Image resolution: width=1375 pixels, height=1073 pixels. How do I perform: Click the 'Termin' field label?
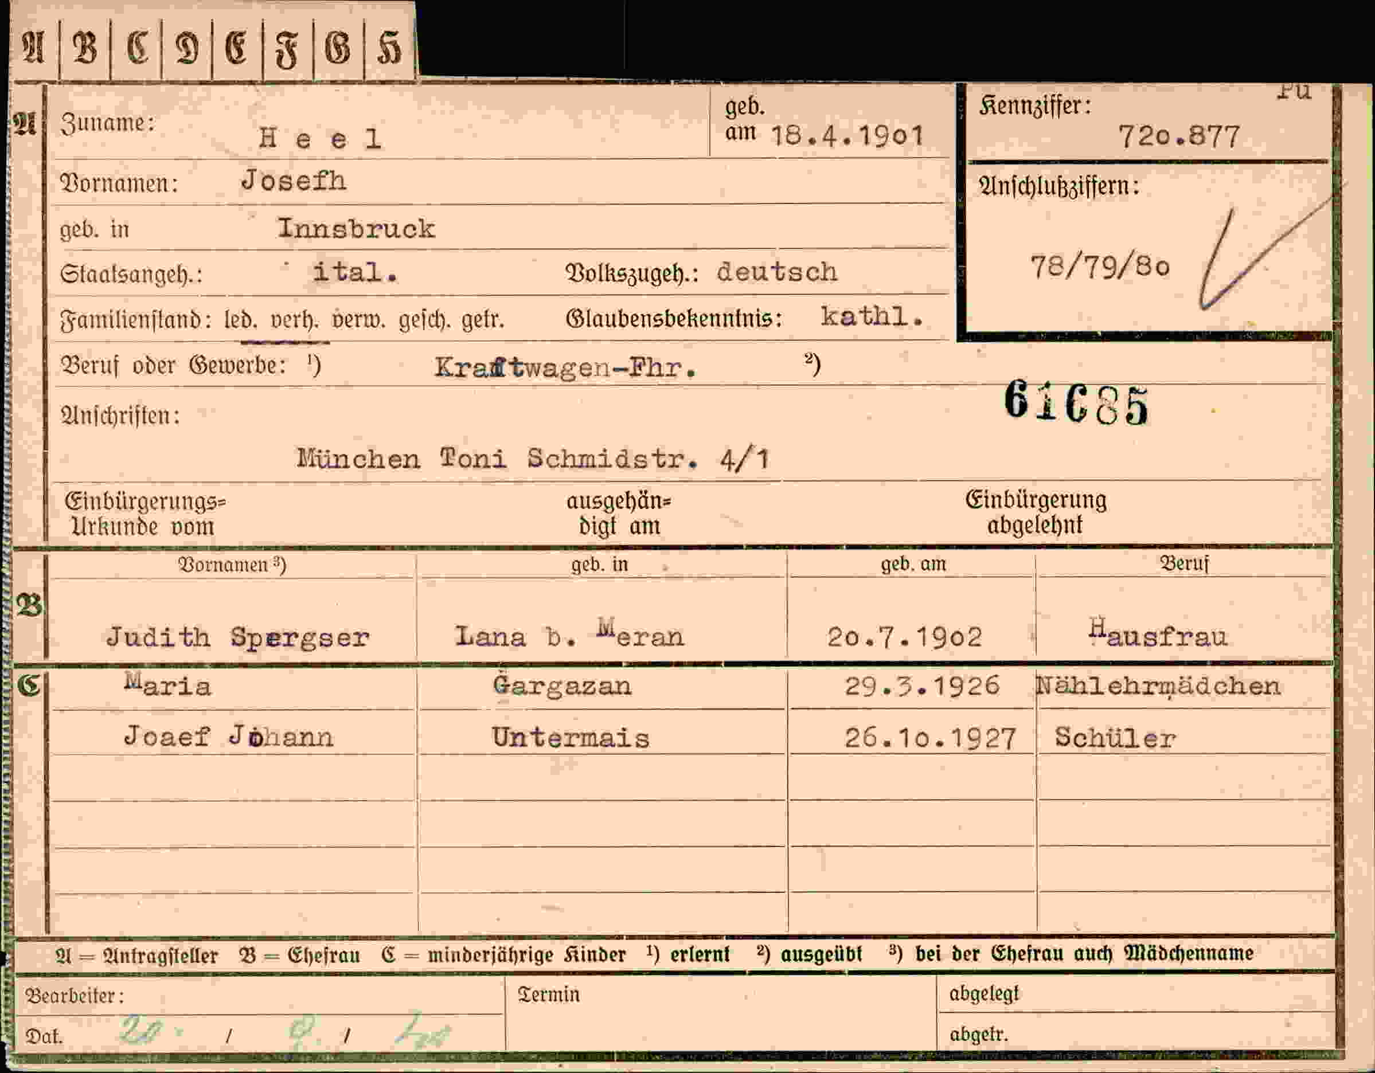pos(548,994)
